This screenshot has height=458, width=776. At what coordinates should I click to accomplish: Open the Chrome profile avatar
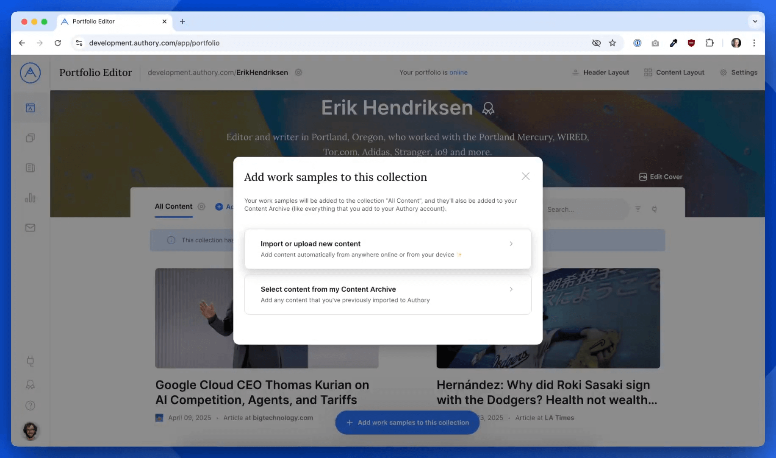pos(736,43)
